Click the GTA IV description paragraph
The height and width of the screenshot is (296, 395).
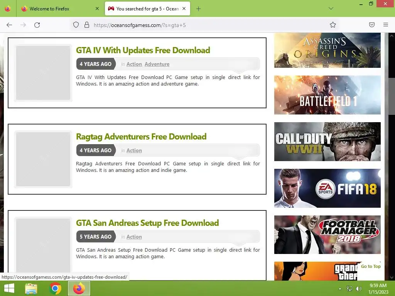168,81
